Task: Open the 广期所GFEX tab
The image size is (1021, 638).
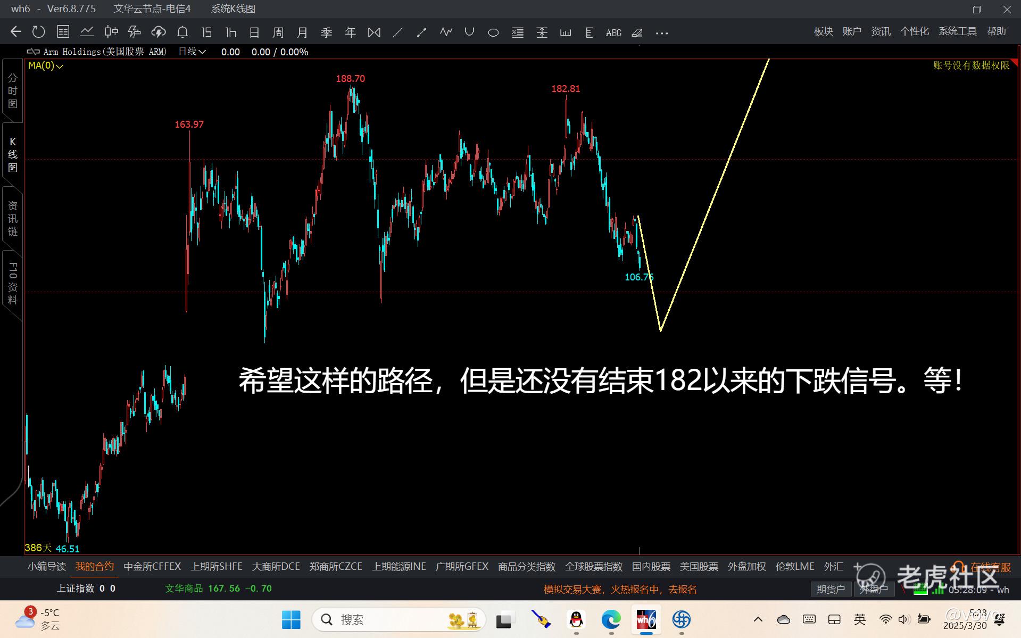Action: pos(462,567)
